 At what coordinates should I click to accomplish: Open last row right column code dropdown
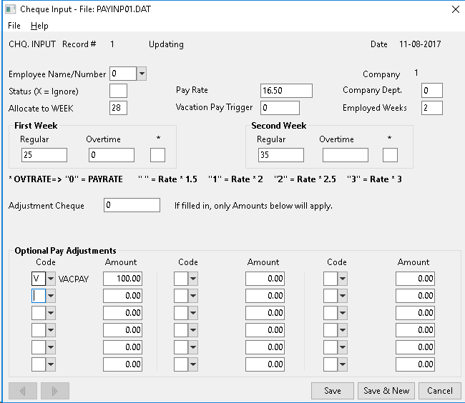[343, 364]
